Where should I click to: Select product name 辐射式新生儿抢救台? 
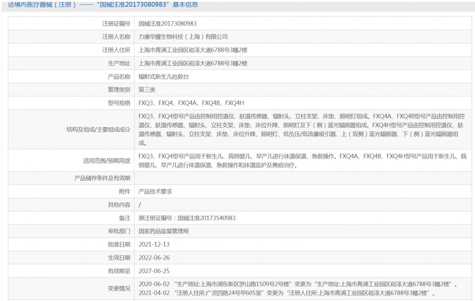pos(164,77)
